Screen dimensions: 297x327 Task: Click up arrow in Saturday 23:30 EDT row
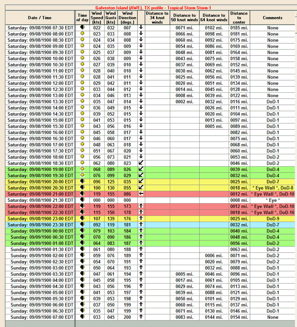[x=141, y=224]
